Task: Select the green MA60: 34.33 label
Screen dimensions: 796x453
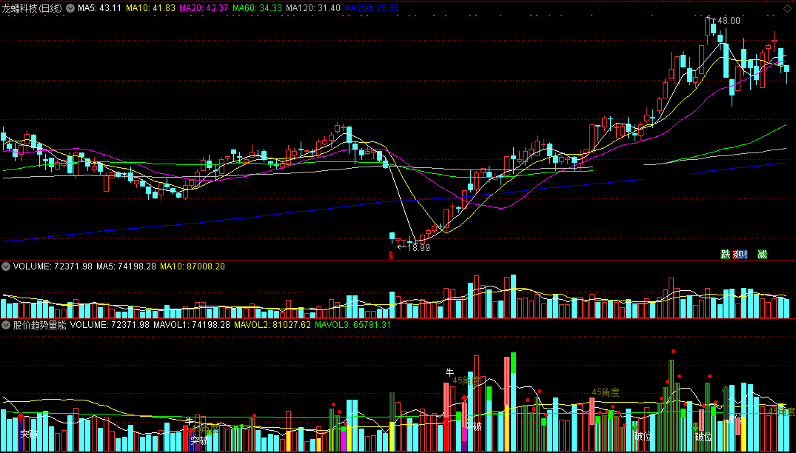Action: tap(258, 8)
